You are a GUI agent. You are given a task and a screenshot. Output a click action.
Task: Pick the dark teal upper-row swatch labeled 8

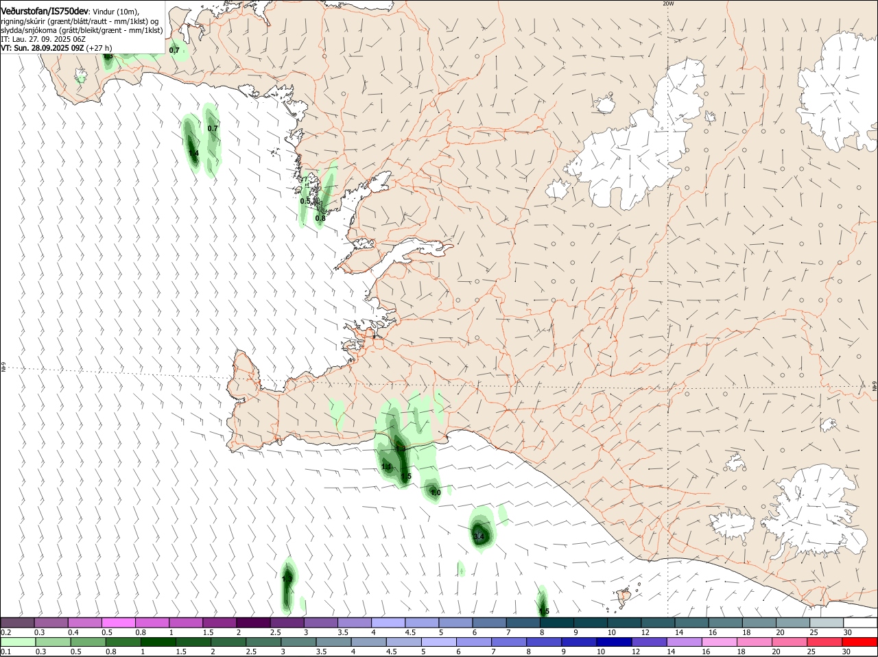tap(557, 622)
